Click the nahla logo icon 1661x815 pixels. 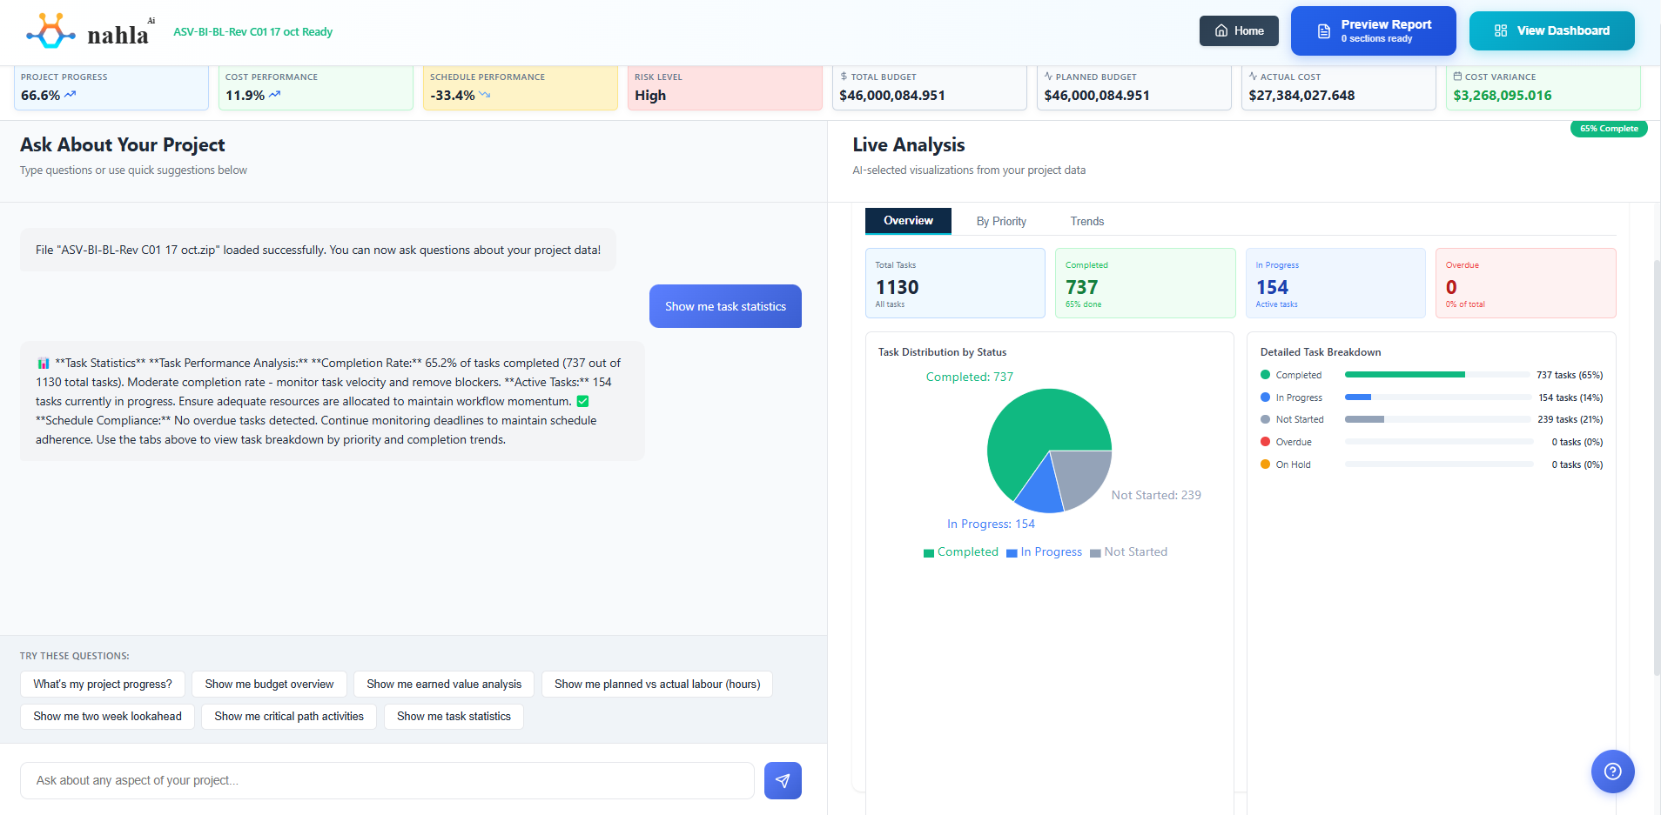(x=50, y=30)
